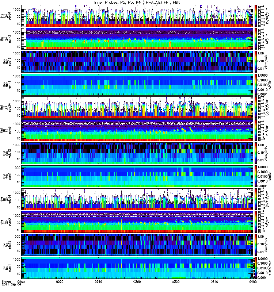This screenshot has width=274, height=292.
Task: Click the 'tha fbk edc12' y-axis label
Action: pos(7,62)
